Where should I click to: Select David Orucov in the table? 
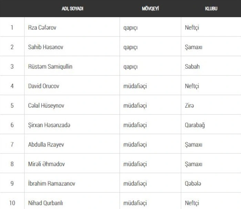pos(43,86)
